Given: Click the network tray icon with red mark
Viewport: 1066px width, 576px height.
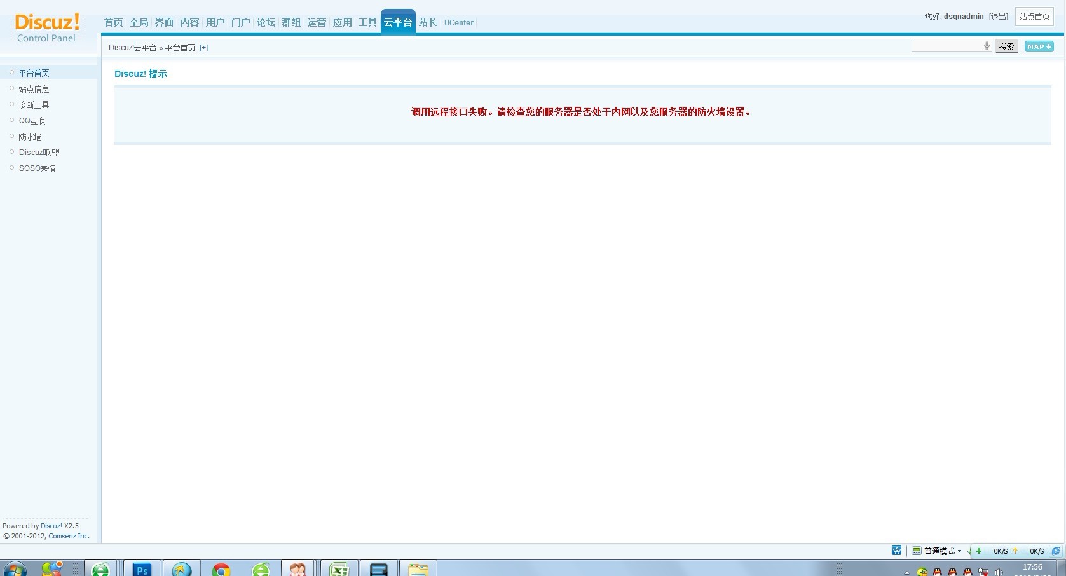Looking at the screenshot, I should 983,572.
